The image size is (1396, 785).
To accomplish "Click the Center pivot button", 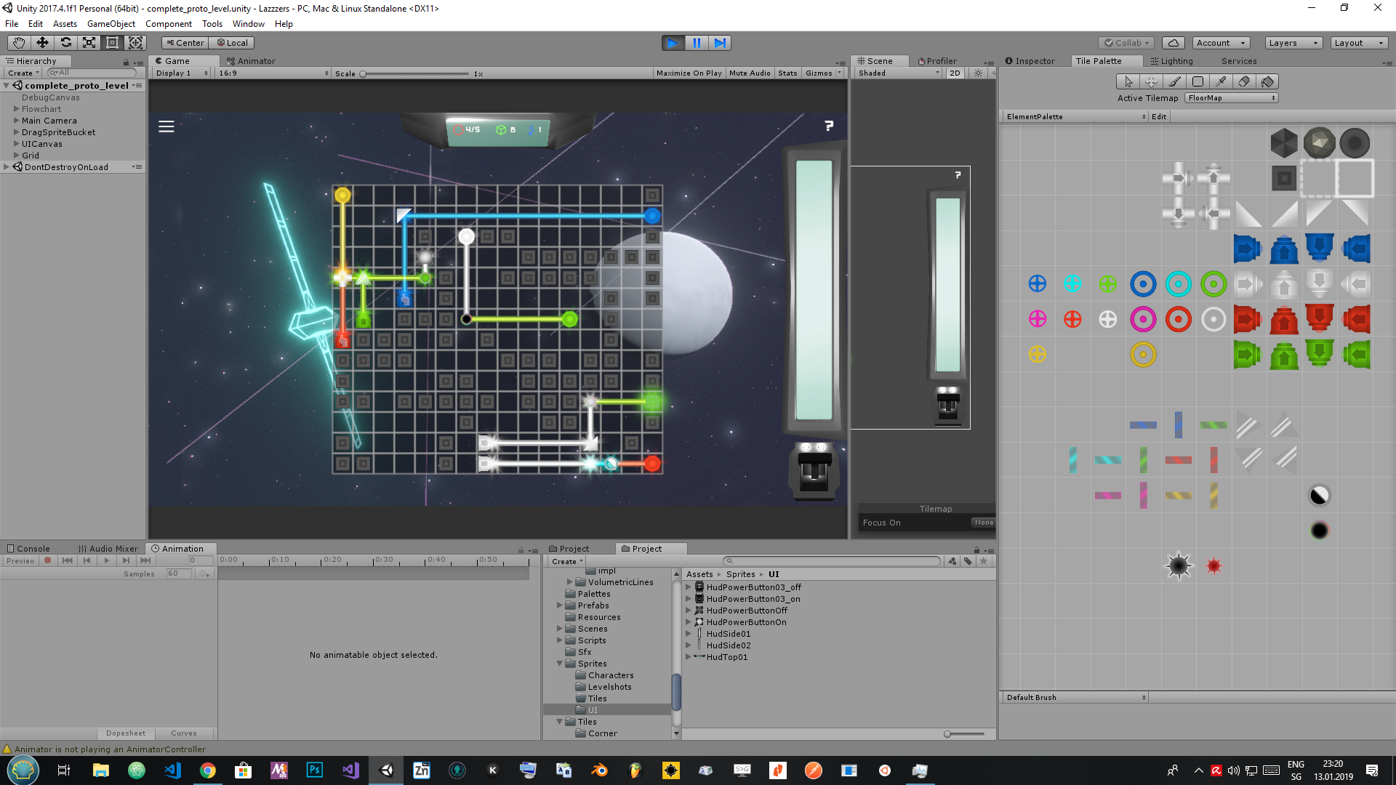I will (185, 43).
